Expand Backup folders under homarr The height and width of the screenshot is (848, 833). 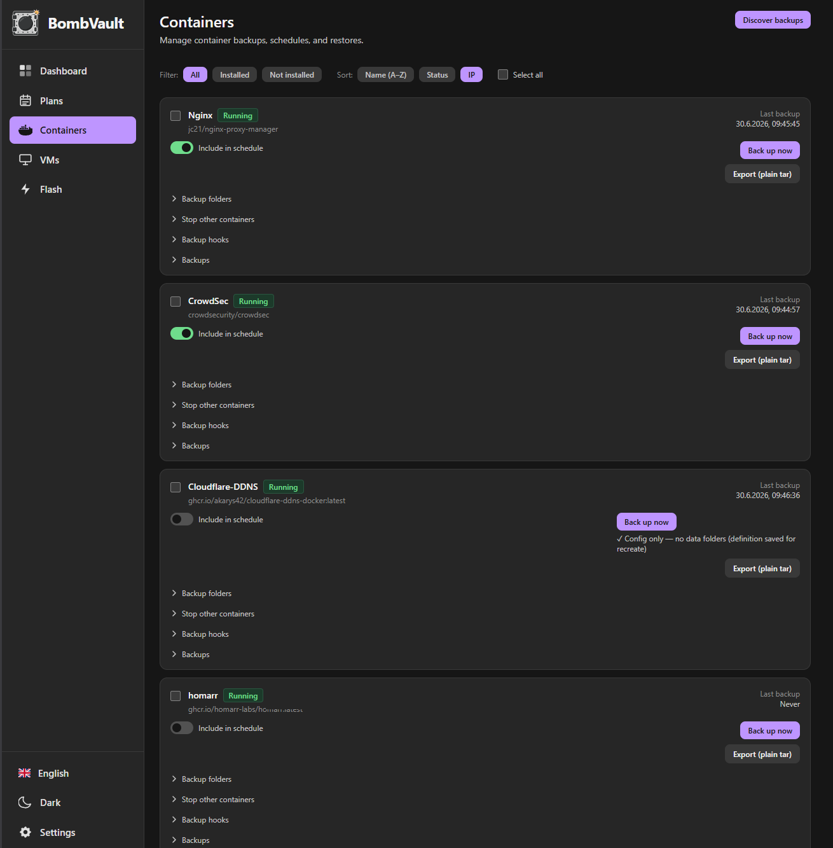coord(202,779)
